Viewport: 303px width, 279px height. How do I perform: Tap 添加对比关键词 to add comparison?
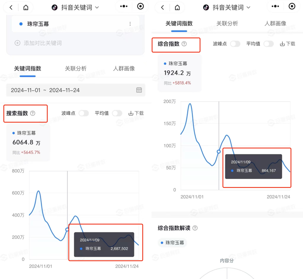coord(43,43)
